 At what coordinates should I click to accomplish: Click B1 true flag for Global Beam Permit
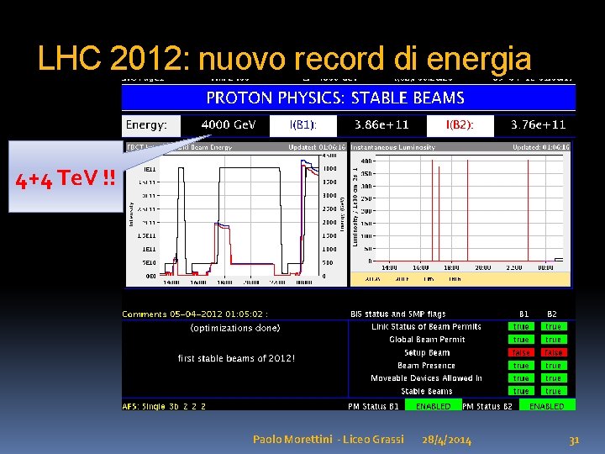521,340
